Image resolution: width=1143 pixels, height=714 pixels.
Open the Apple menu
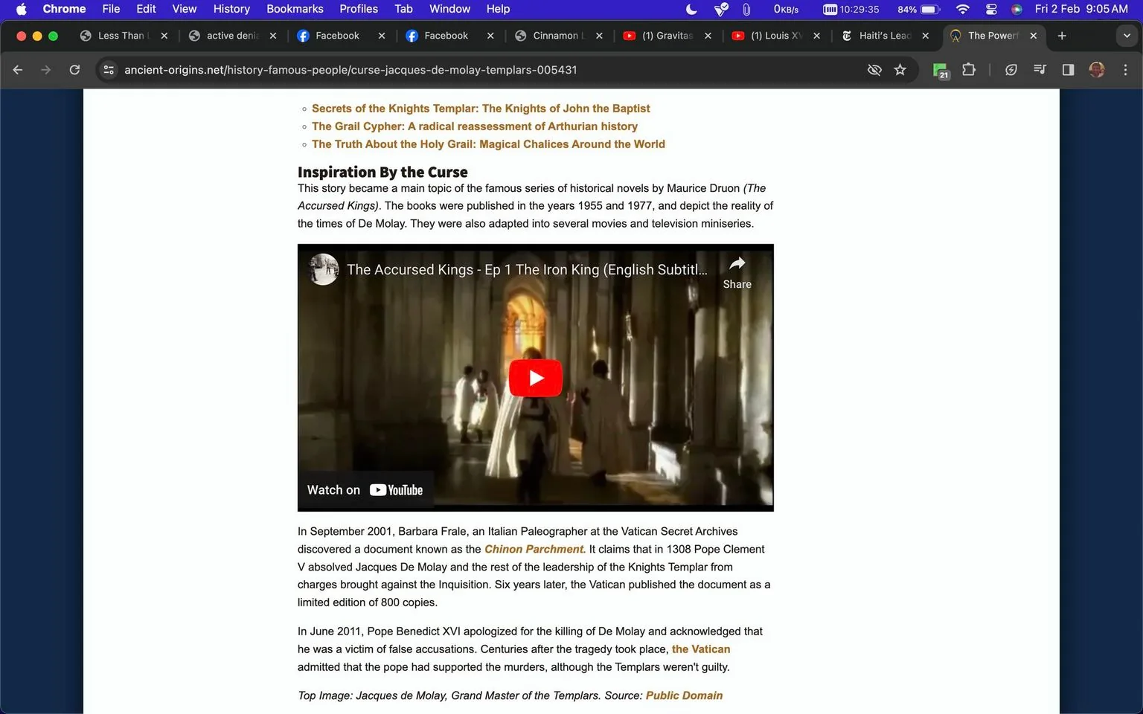click(x=21, y=9)
